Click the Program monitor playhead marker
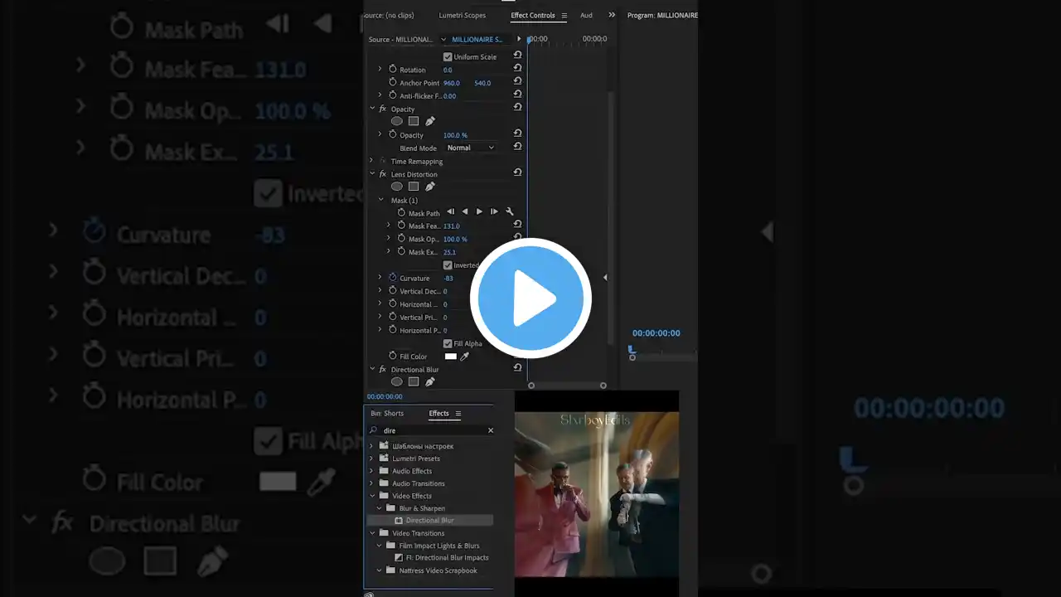Image resolution: width=1061 pixels, height=597 pixels. [x=632, y=350]
